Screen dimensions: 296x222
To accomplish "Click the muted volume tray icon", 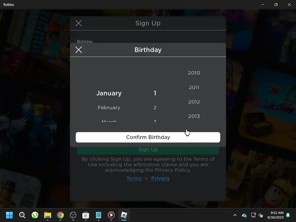I will tap(261, 215).
